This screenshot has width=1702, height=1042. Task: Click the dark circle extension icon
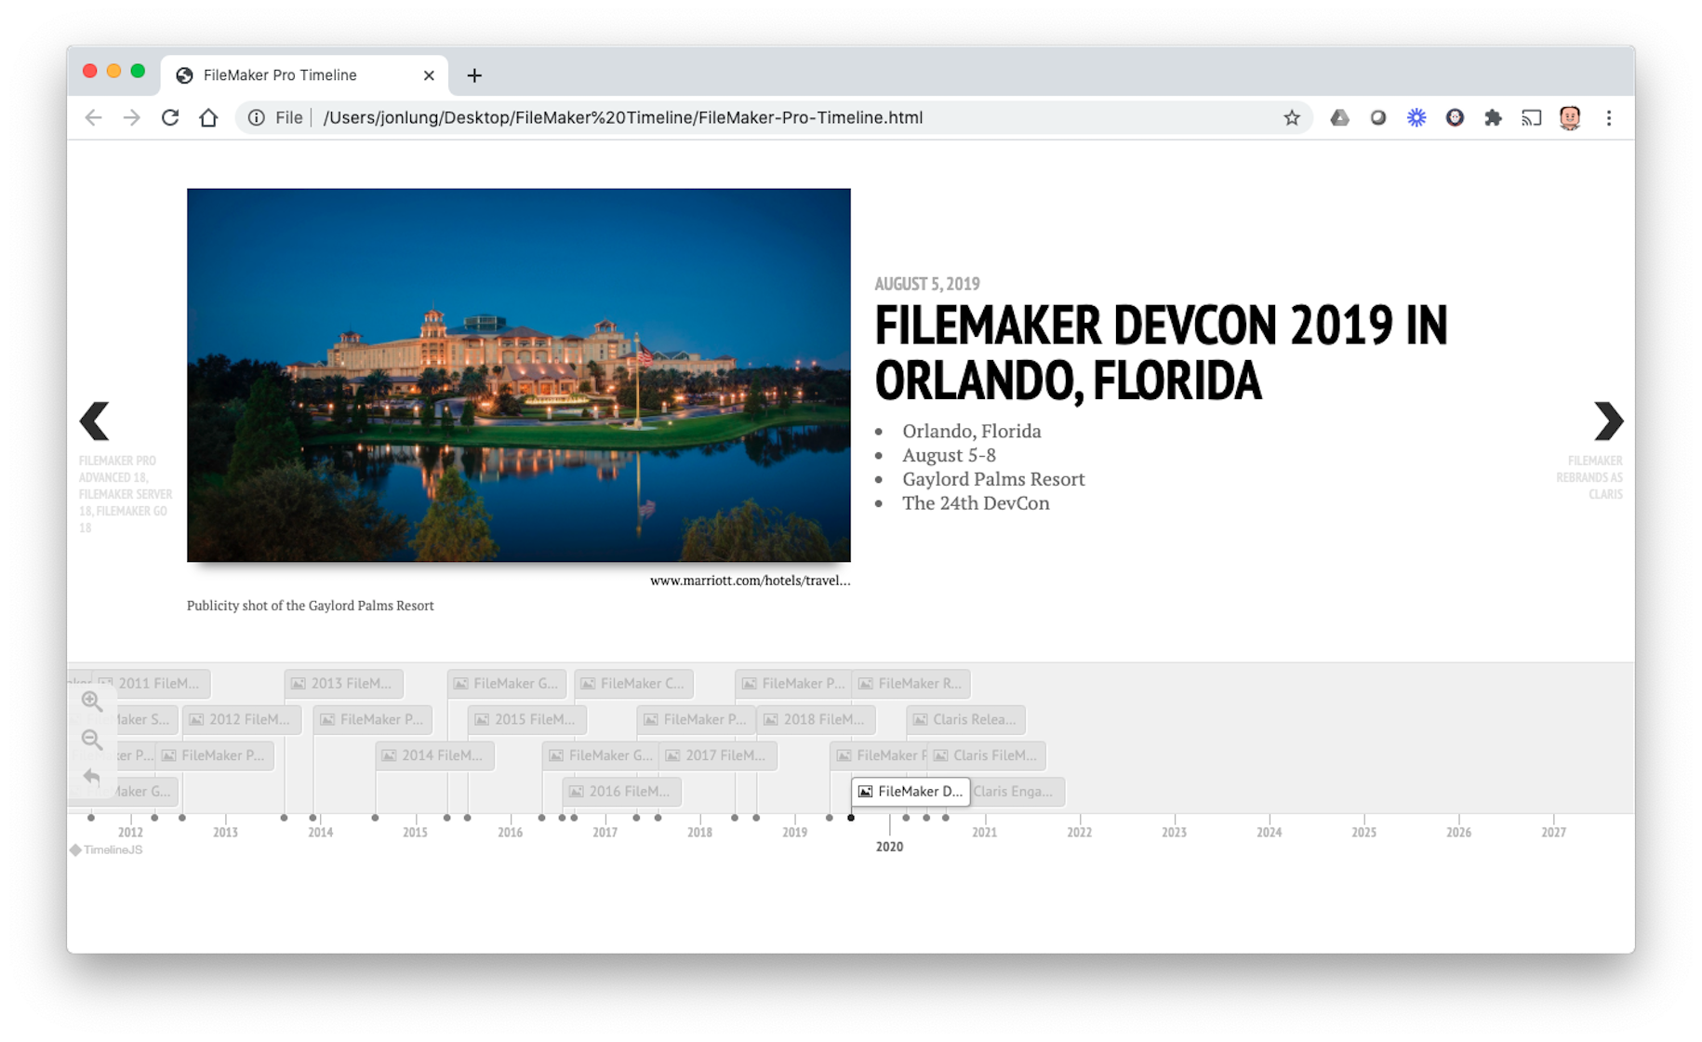(1378, 118)
